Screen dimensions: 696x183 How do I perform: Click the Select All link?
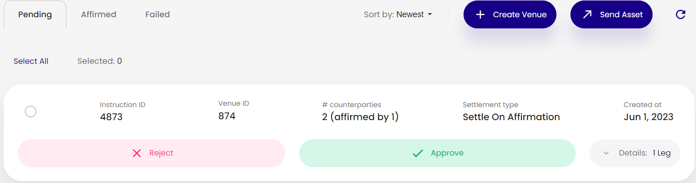[31, 61]
